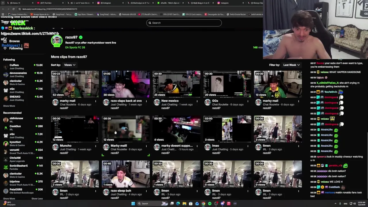368x207 pixels.
Task: Open CookSux channel under Recommended
Action: (x=23, y=128)
